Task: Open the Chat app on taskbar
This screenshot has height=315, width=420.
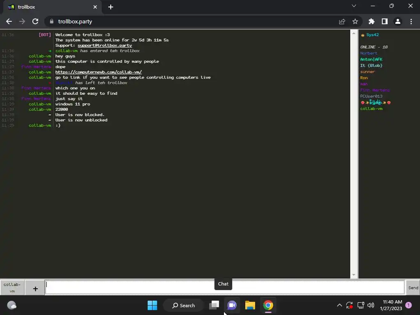Action: (232, 305)
